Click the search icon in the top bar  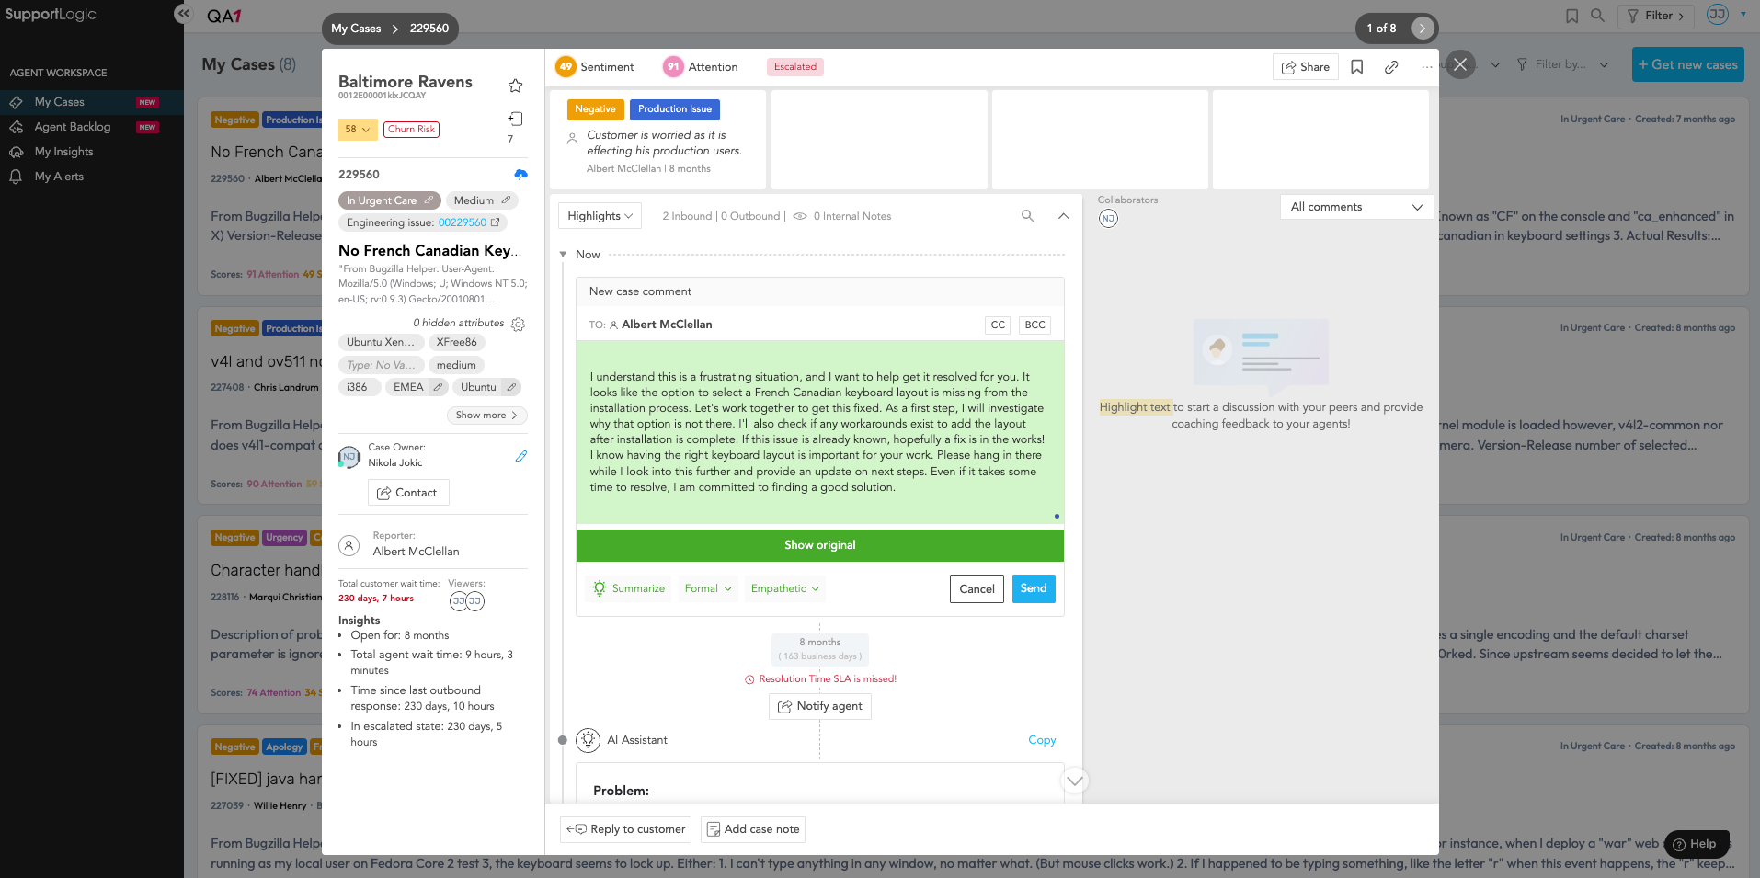pyautogui.click(x=1598, y=16)
